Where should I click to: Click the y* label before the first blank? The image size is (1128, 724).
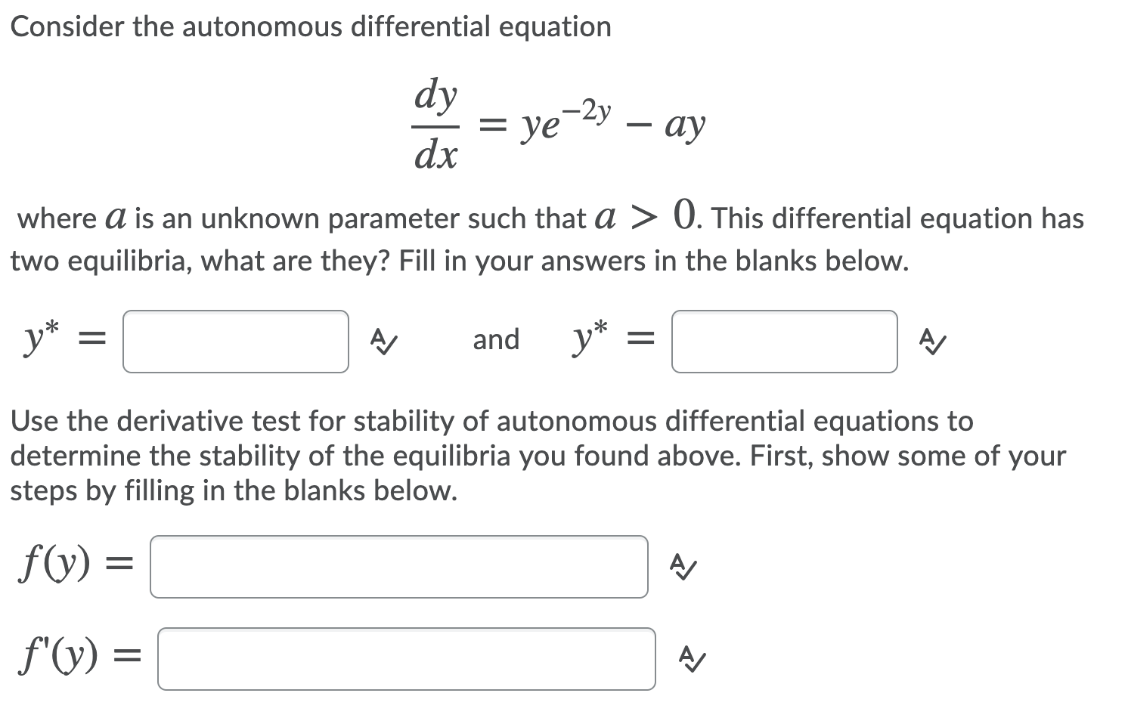pyautogui.click(x=39, y=339)
